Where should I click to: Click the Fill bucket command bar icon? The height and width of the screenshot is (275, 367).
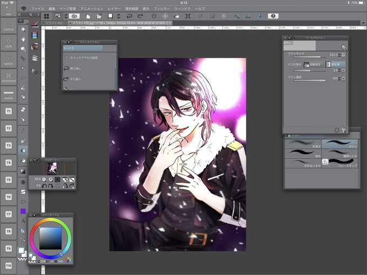point(176,16)
